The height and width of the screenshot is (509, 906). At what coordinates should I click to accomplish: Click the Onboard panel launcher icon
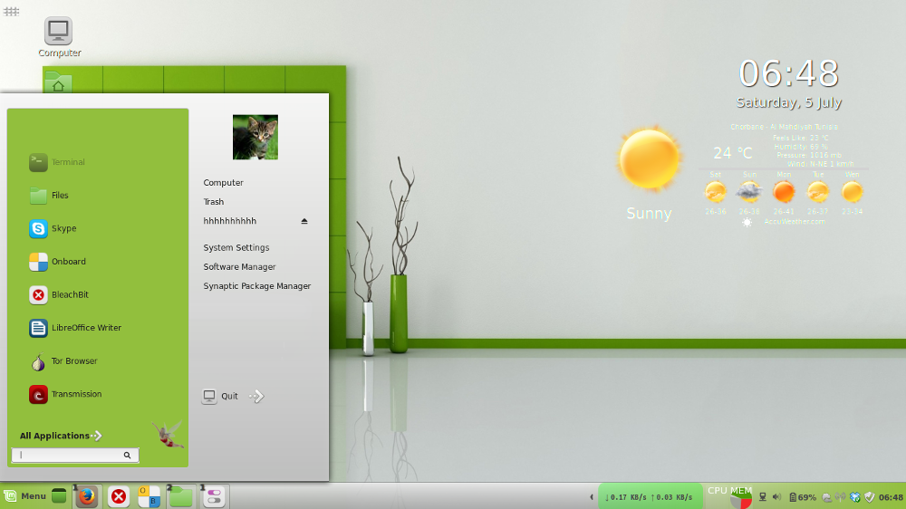149,496
